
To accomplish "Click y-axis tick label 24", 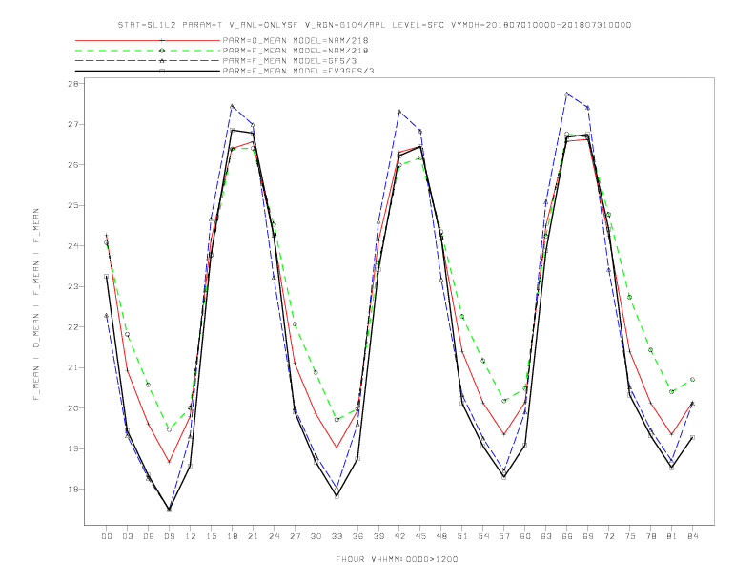I will tap(73, 246).
